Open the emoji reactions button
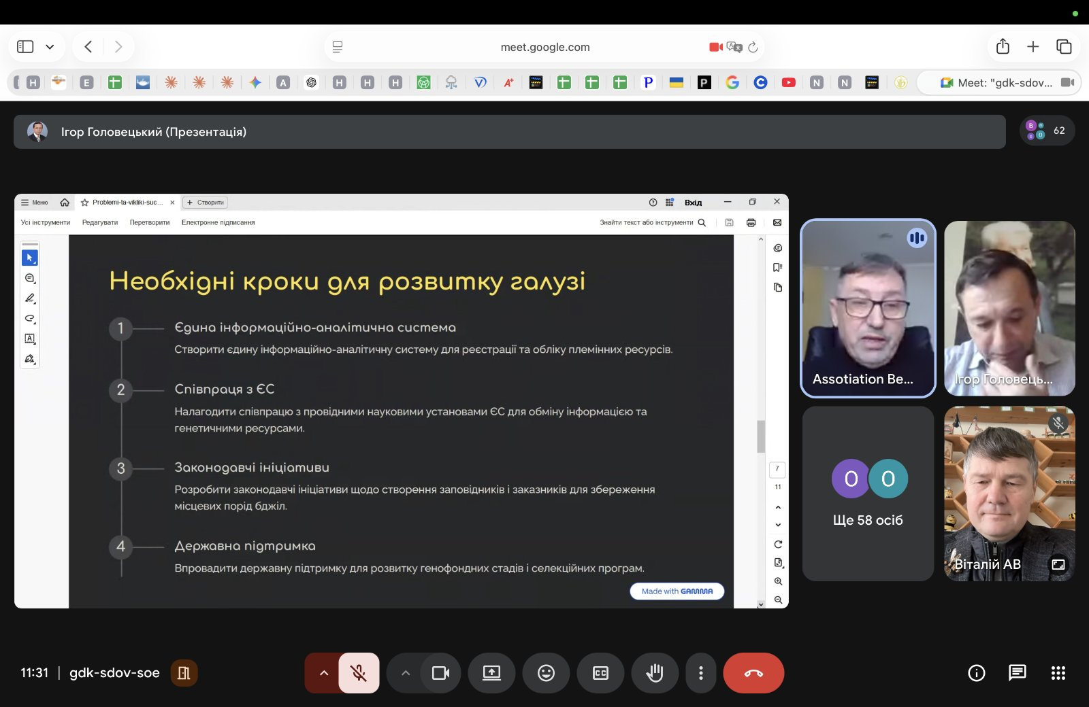This screenshot has height=707, width=1089. tap(546, 673)
